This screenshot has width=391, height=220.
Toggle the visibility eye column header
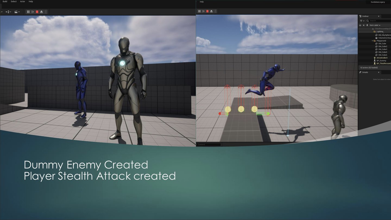click(360, 25)
